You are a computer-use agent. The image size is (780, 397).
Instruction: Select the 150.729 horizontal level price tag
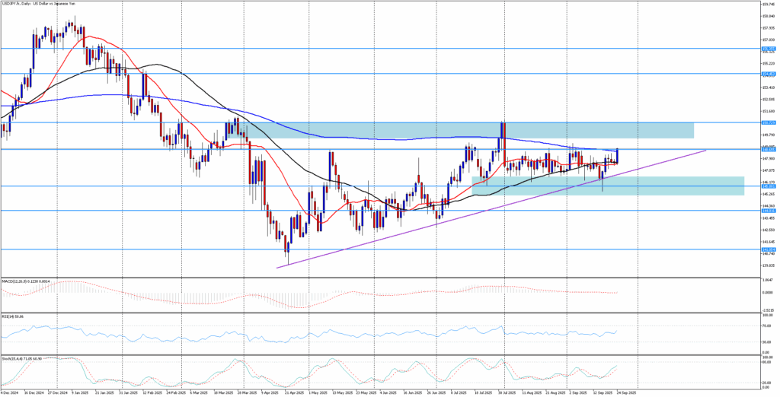point(768,122)
